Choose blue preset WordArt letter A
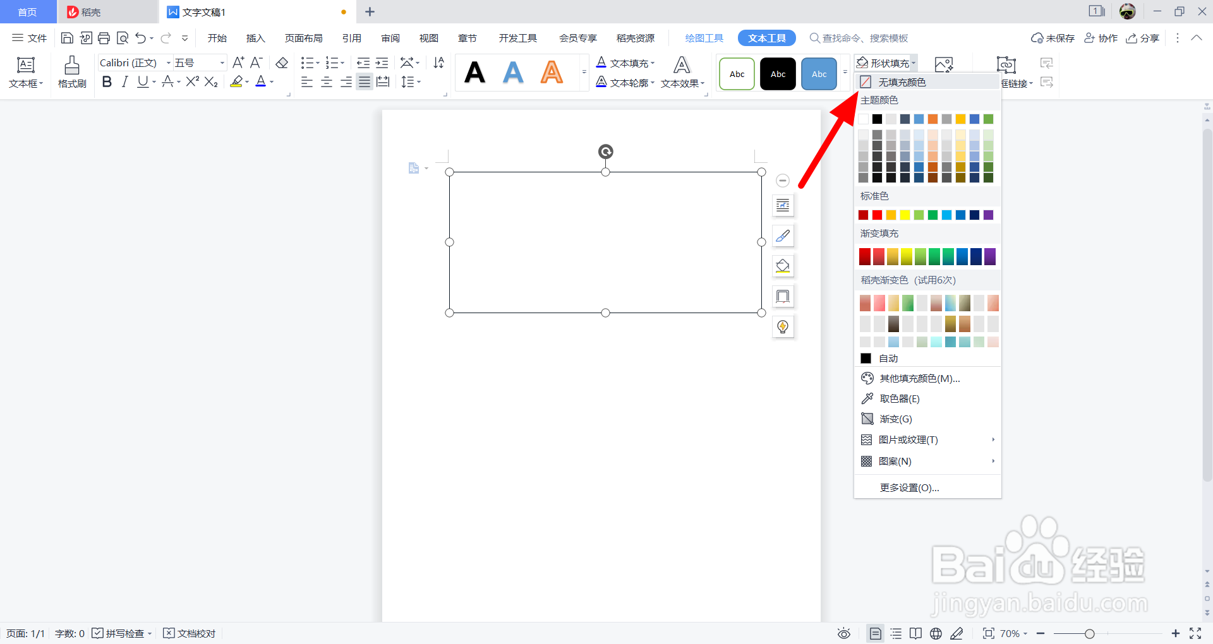This screenshot has width=1213, height=644. tap(513, 73)
